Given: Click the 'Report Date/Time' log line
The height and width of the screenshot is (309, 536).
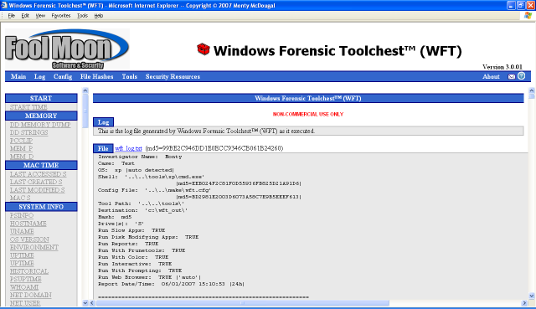Looking at the screenshot, I should [171, 284].
